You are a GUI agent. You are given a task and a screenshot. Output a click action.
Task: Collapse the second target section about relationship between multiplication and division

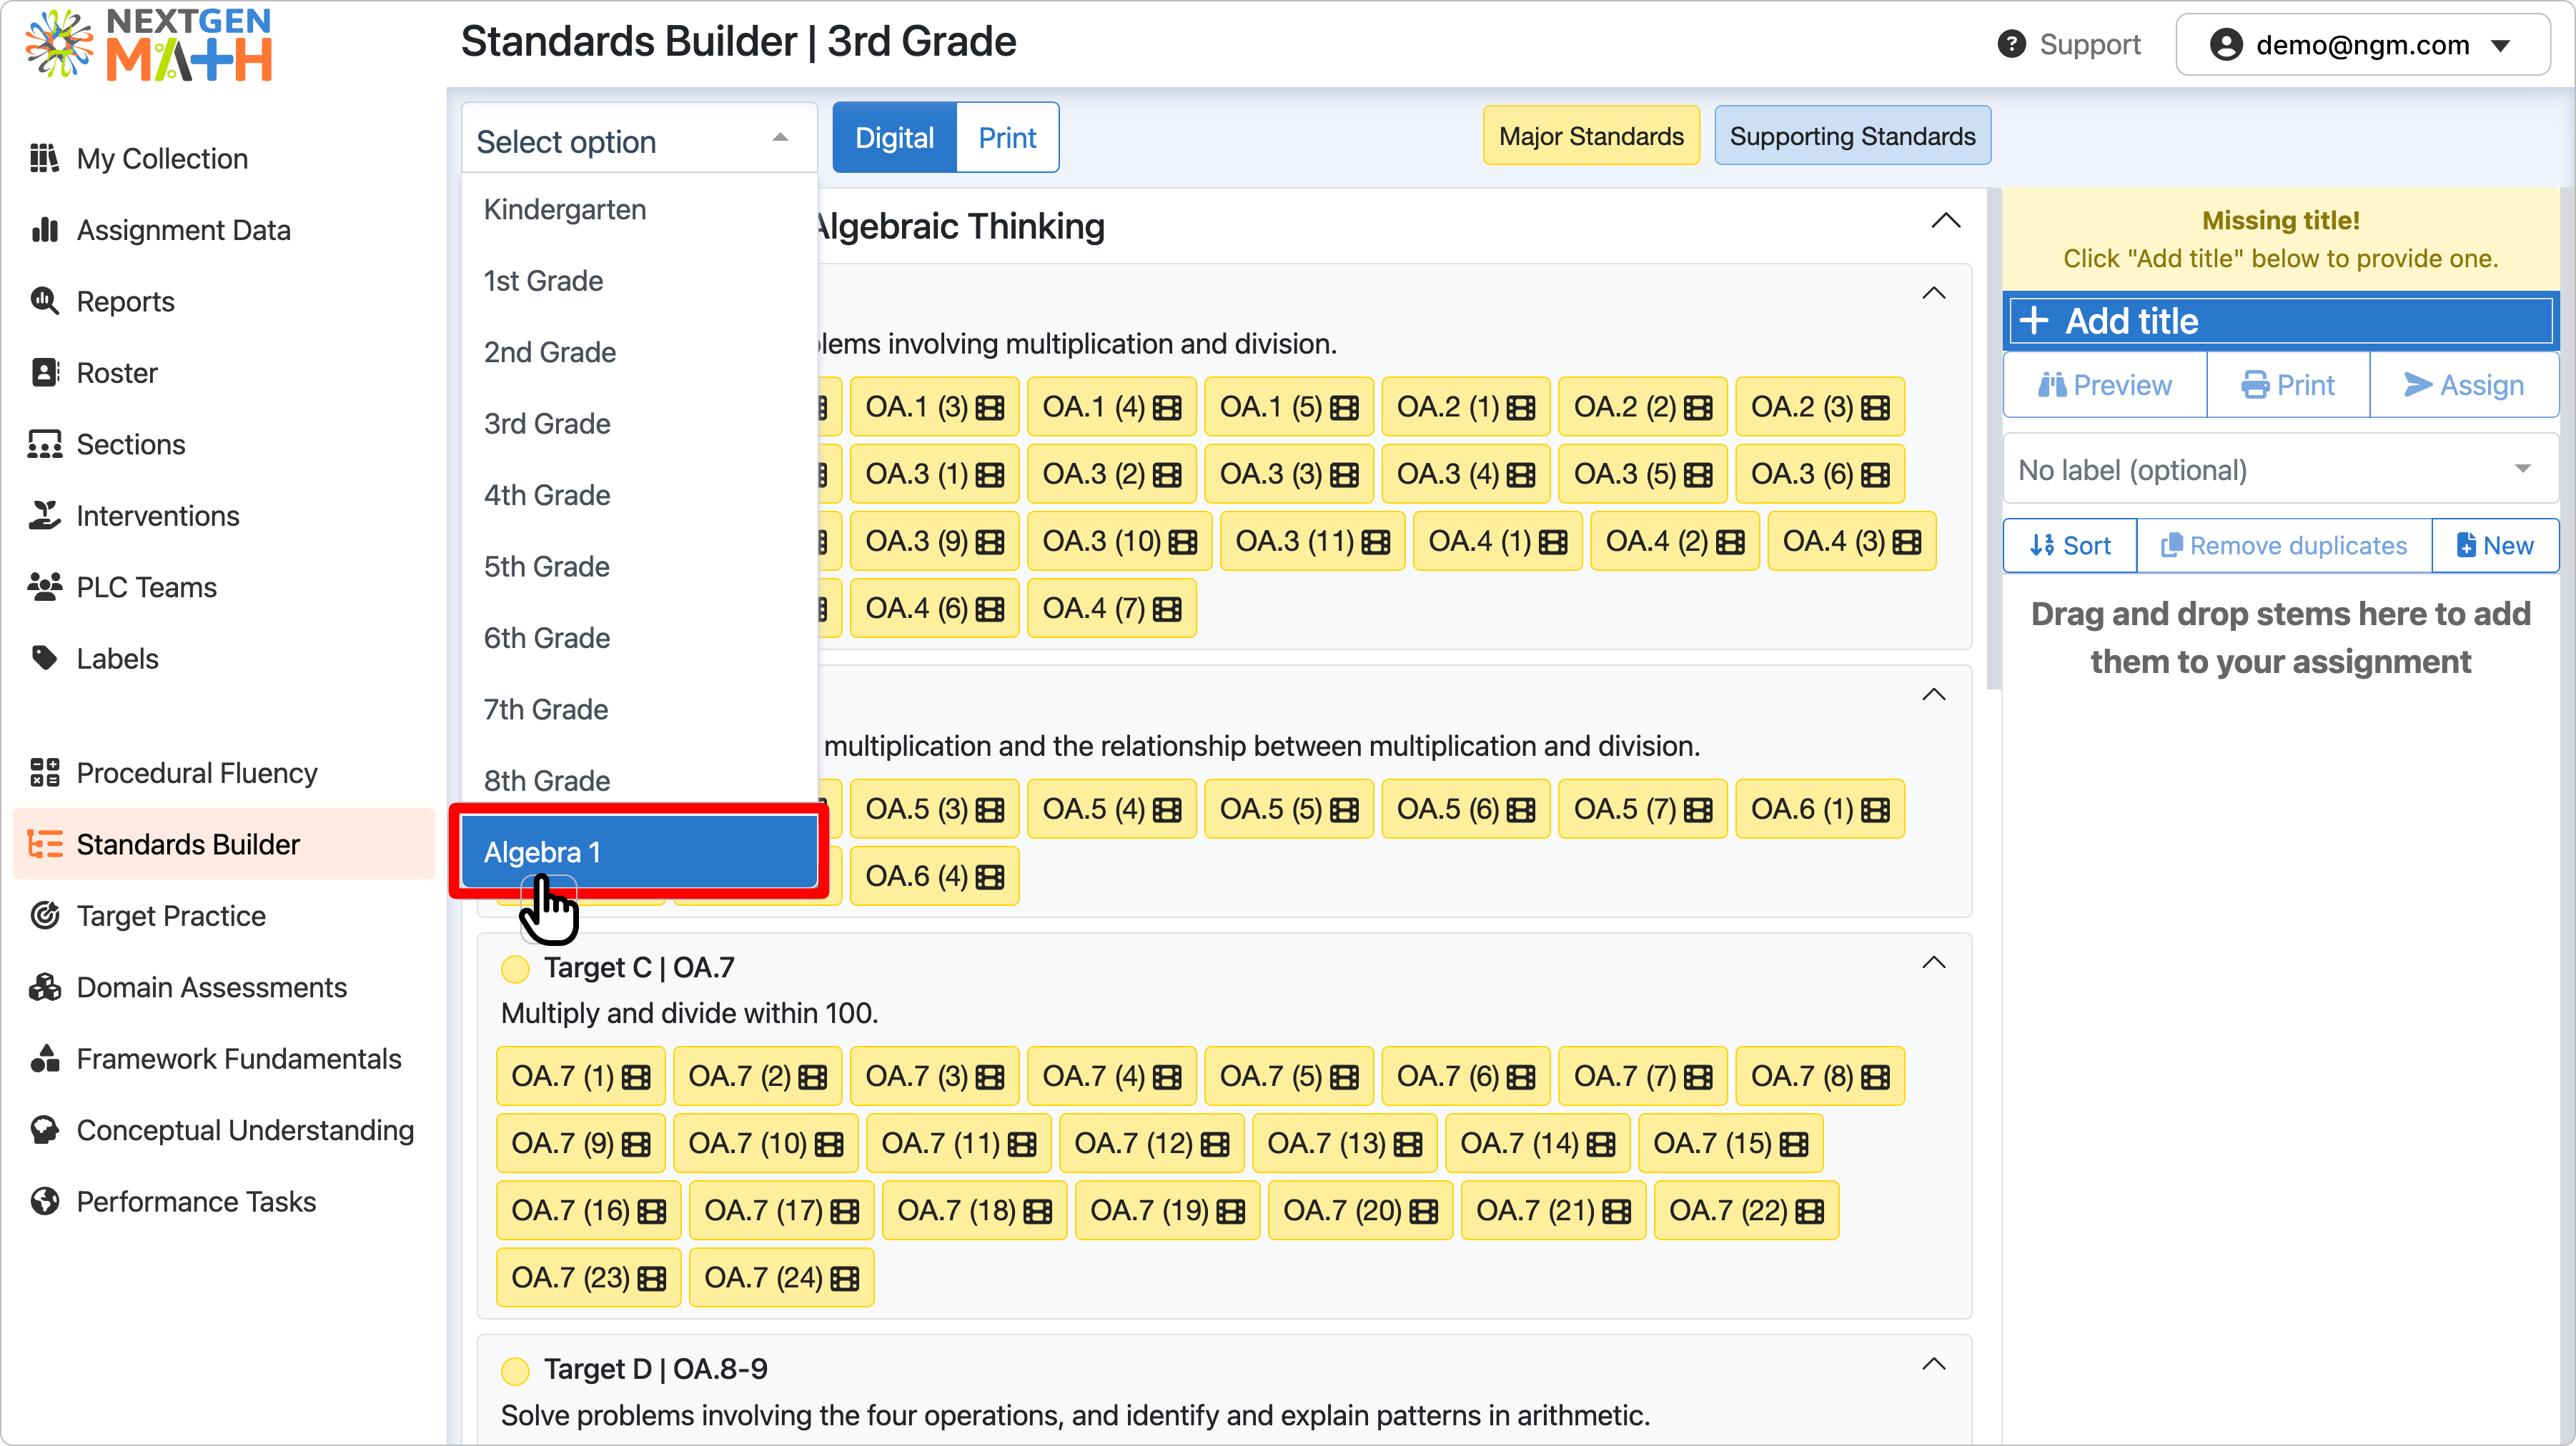(1934, 694)
